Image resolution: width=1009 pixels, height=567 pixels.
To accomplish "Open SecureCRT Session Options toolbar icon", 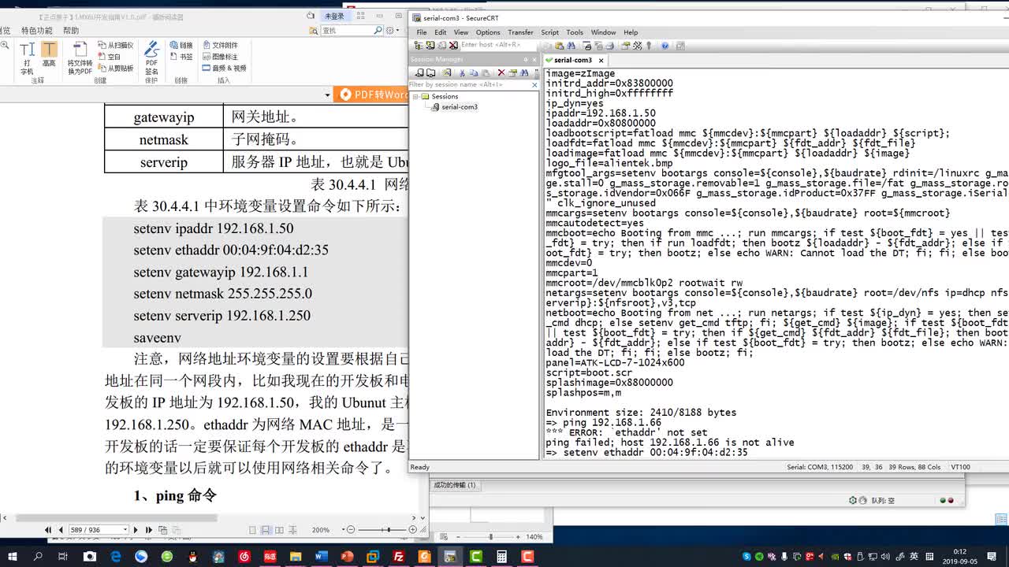I will pyautogui.click(x=626, y=46).
